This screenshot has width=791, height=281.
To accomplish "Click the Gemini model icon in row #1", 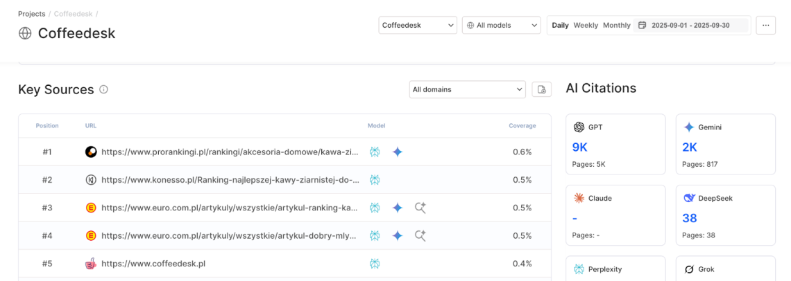I will click(398, 152).
